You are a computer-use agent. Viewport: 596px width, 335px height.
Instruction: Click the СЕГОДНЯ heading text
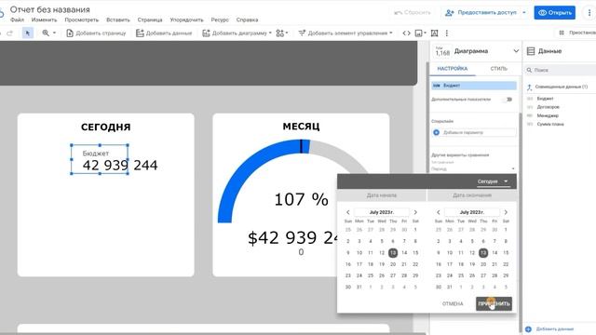pos(105,127)
